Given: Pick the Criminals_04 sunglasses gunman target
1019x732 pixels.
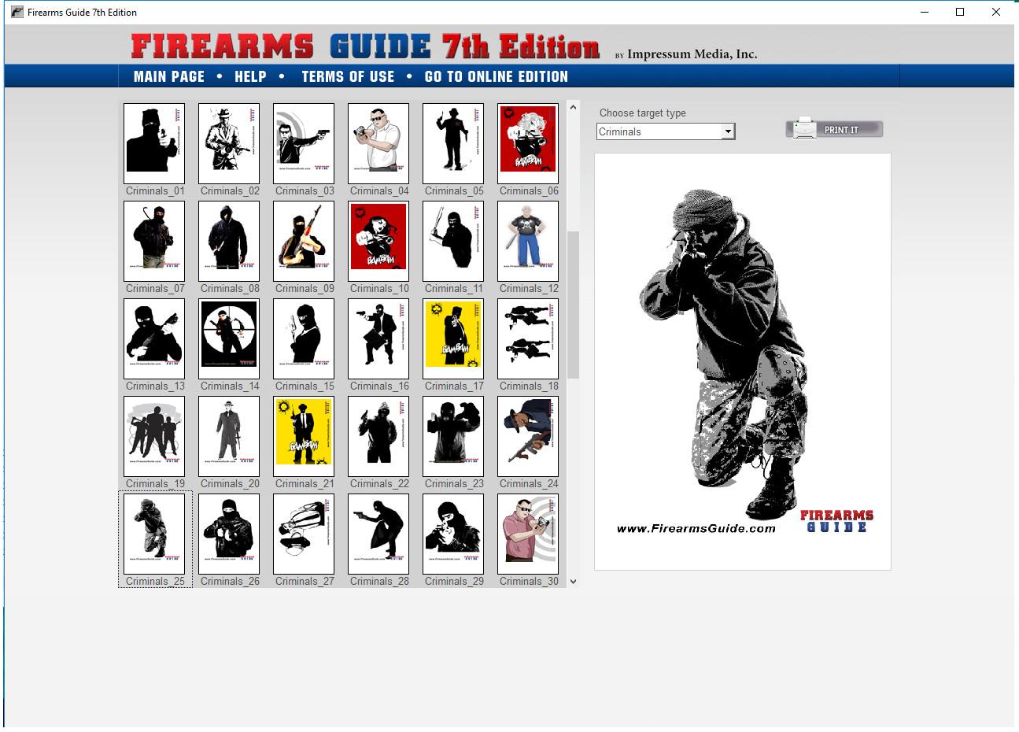Looking at the screenshot, I should [x=378, y=143].
